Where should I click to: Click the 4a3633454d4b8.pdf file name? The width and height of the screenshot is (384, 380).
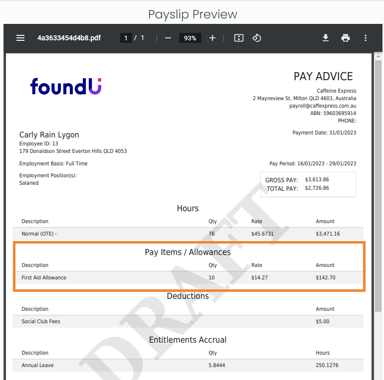coord(69,38)
